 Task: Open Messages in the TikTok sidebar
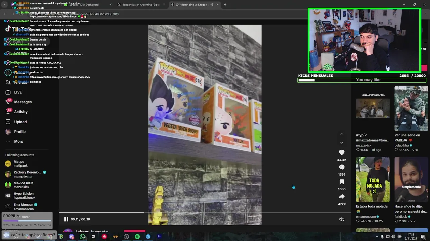click(23, 102)
